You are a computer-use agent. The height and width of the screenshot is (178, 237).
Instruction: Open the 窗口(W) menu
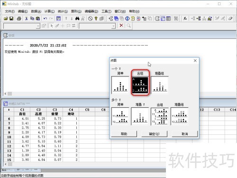click(120, 11)
